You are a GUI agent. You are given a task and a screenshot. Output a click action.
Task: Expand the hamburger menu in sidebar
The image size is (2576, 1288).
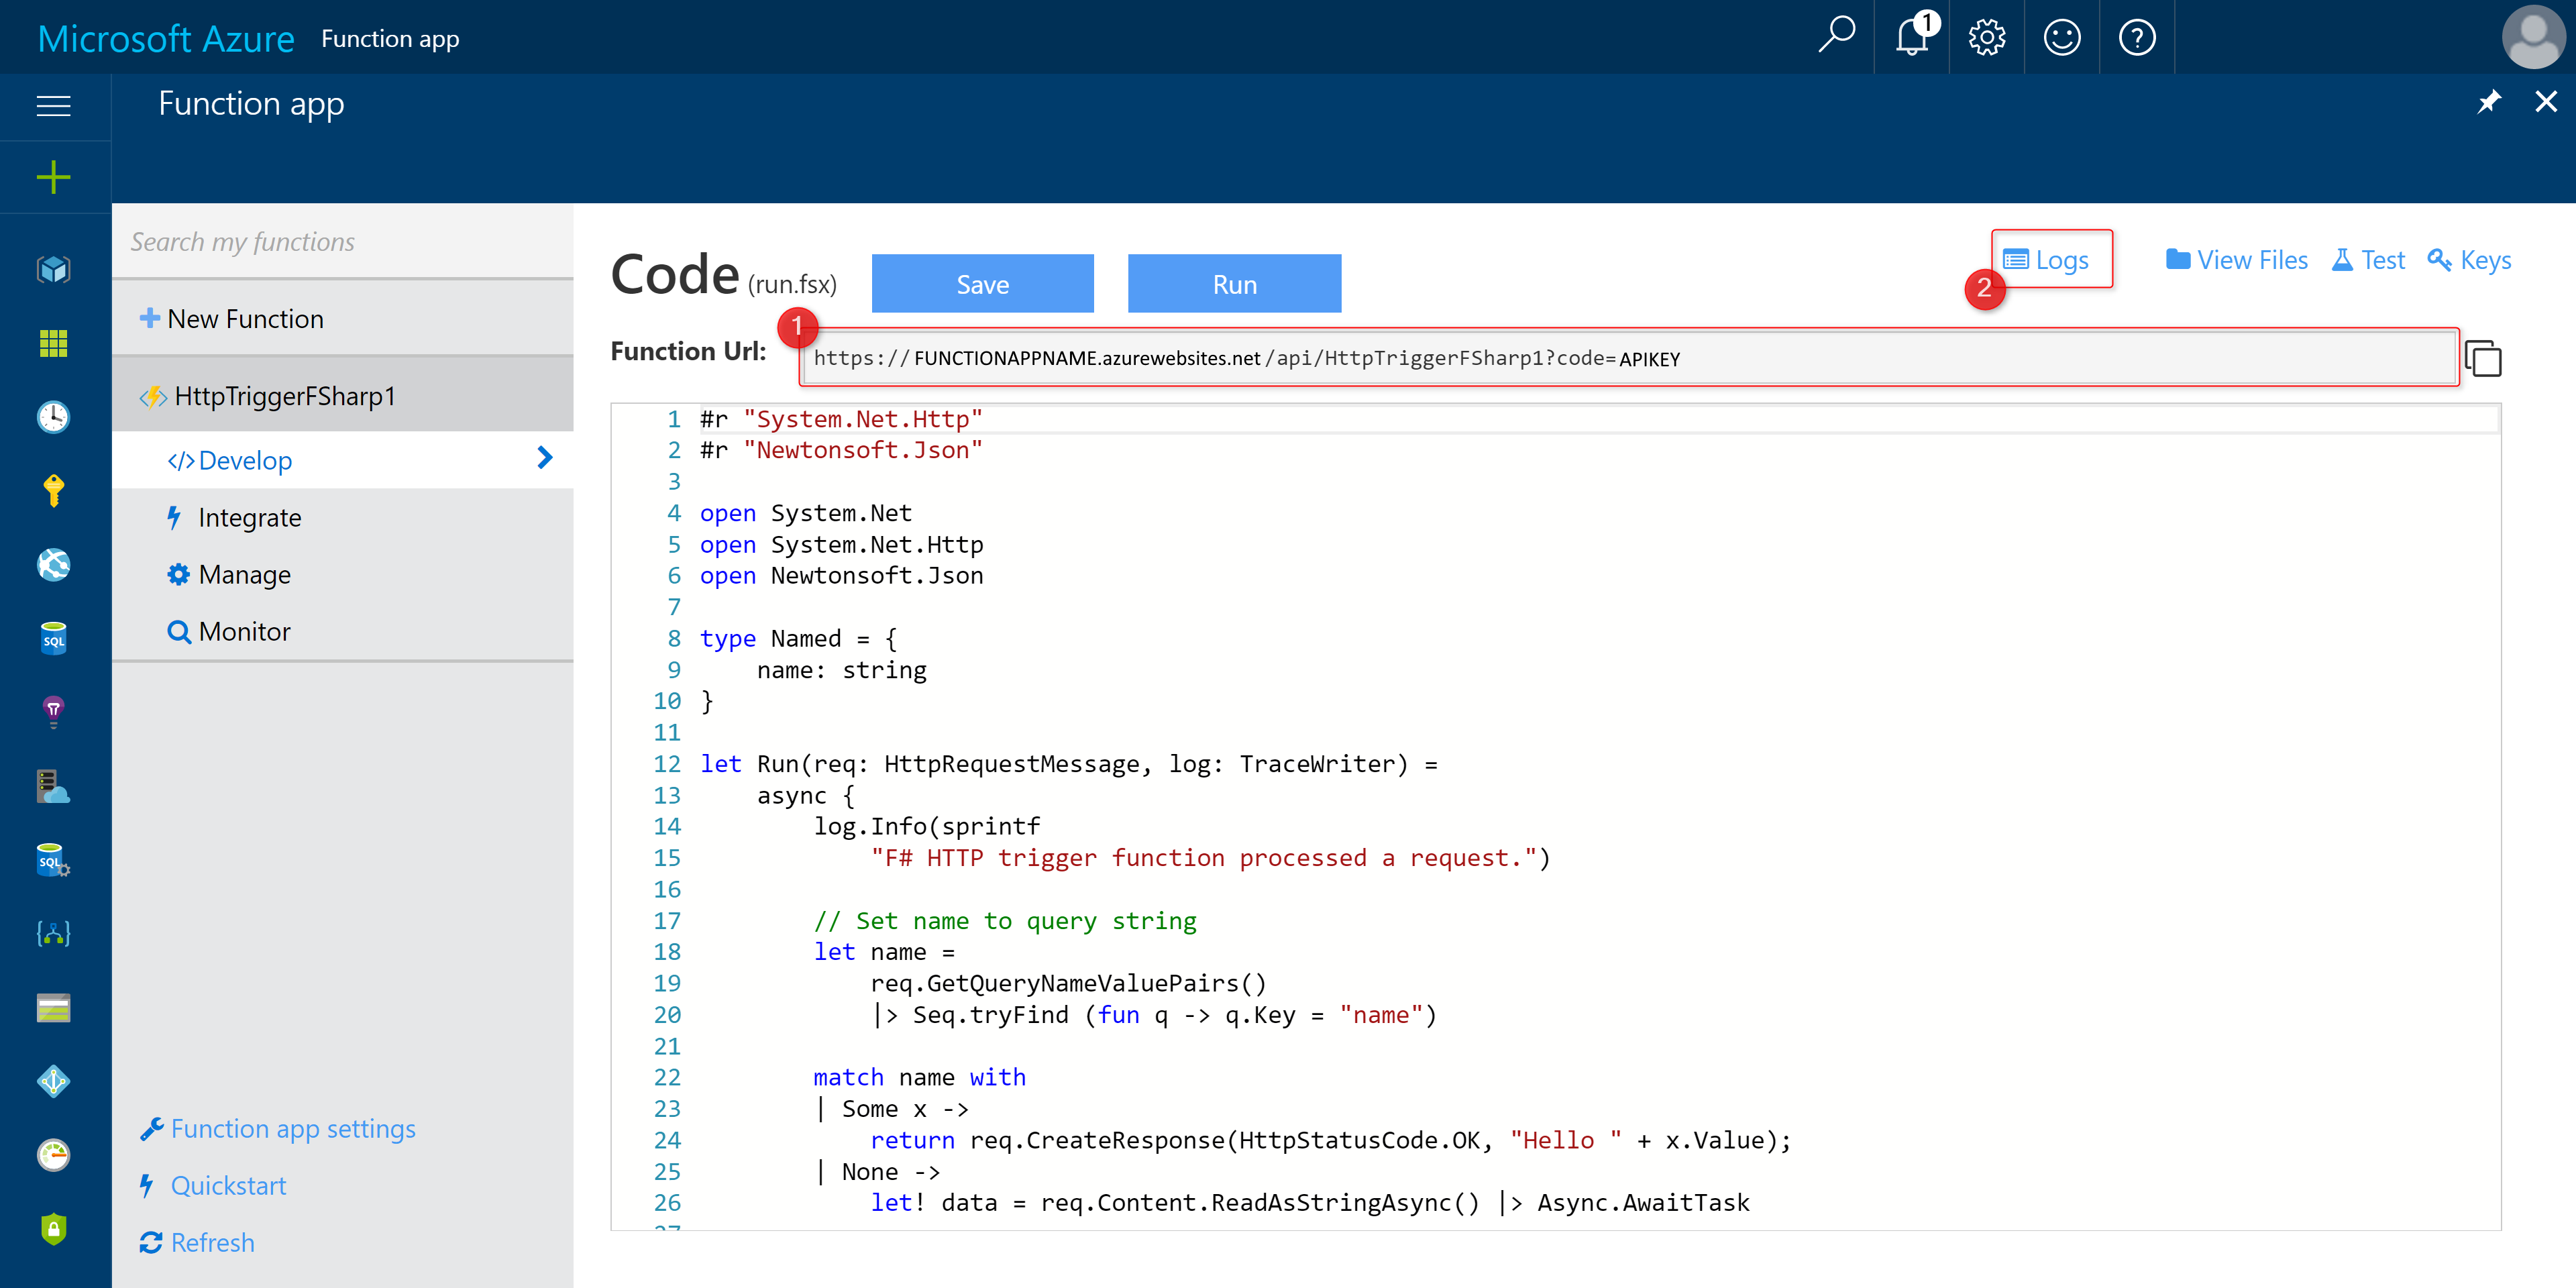tap(54, 105)
